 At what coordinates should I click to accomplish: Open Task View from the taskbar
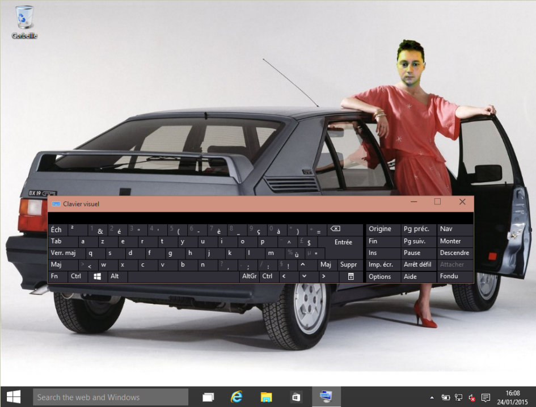pyautogui.click(x=208, y=397)
